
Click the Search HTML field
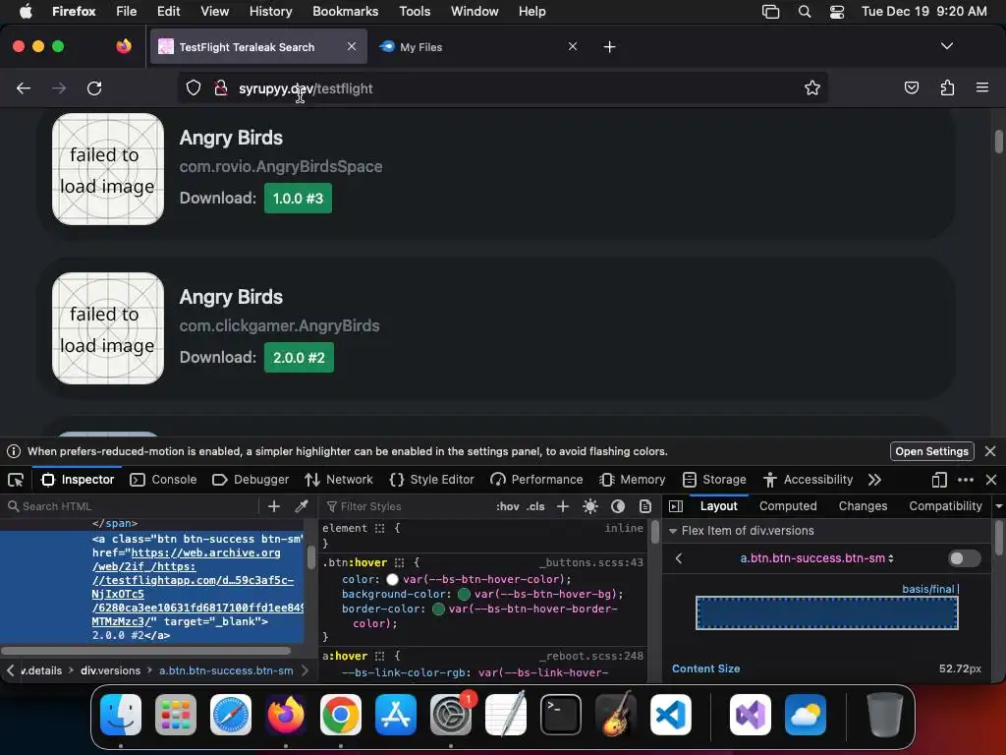coord(132,506)
